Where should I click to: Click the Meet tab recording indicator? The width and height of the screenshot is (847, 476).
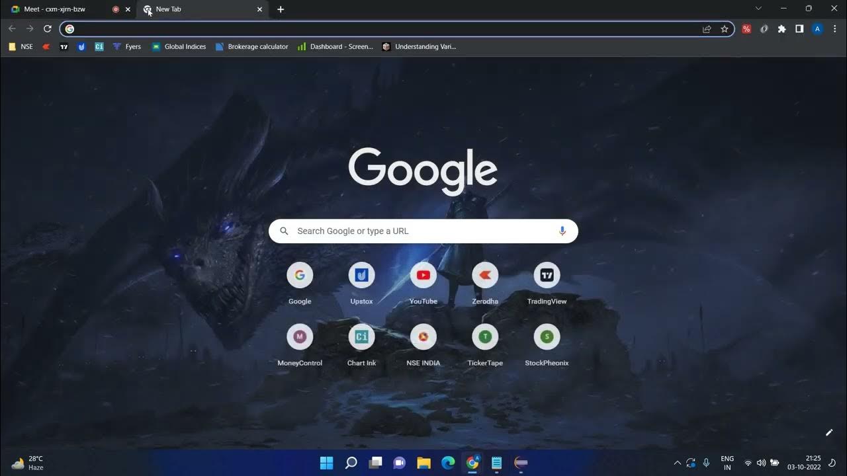[116, 9]
